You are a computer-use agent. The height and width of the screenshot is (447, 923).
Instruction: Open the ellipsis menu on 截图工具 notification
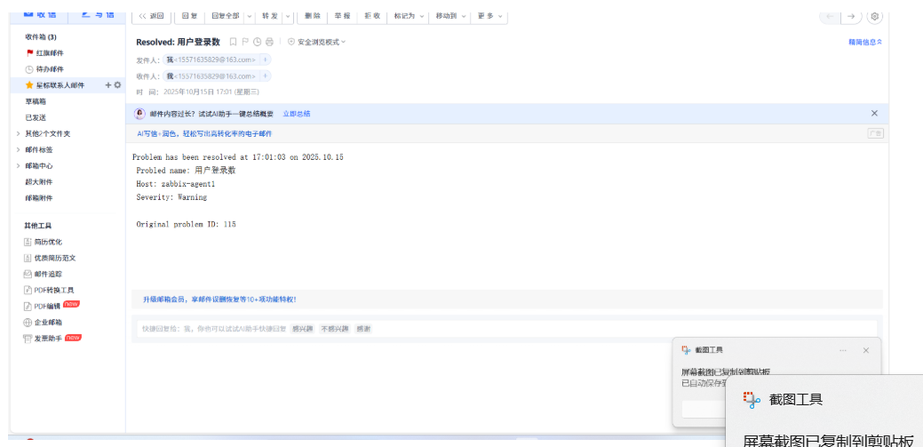pos(843,350)
